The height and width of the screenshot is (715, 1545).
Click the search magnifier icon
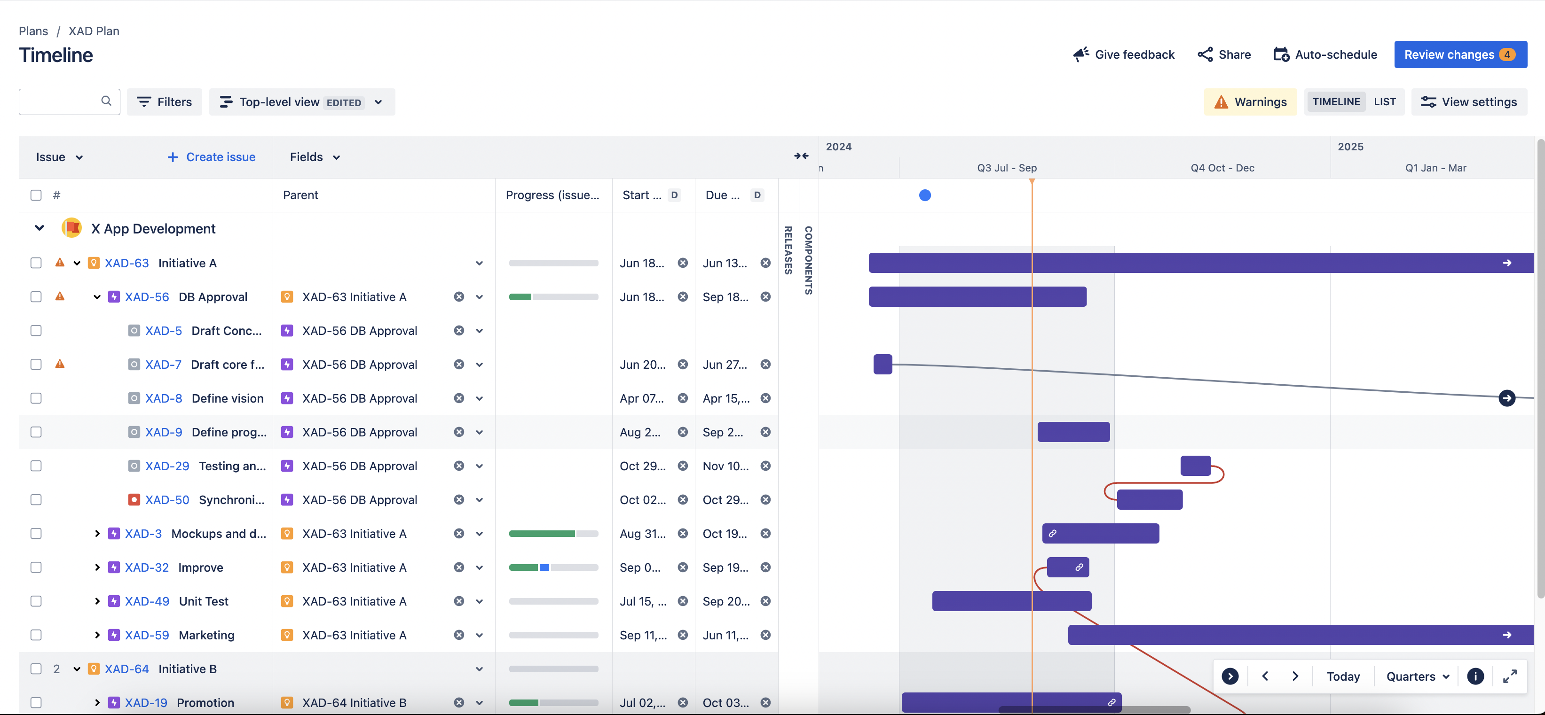[106, 101]
